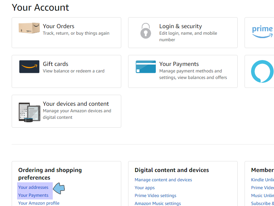Click the Gift cards balance description text
Image resolution: width=274 pixels, height=206 pixels.
tap(74, 71)
